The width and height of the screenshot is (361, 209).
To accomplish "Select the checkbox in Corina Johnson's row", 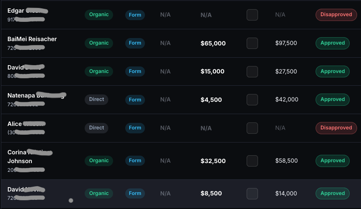I will click(252, 161).
